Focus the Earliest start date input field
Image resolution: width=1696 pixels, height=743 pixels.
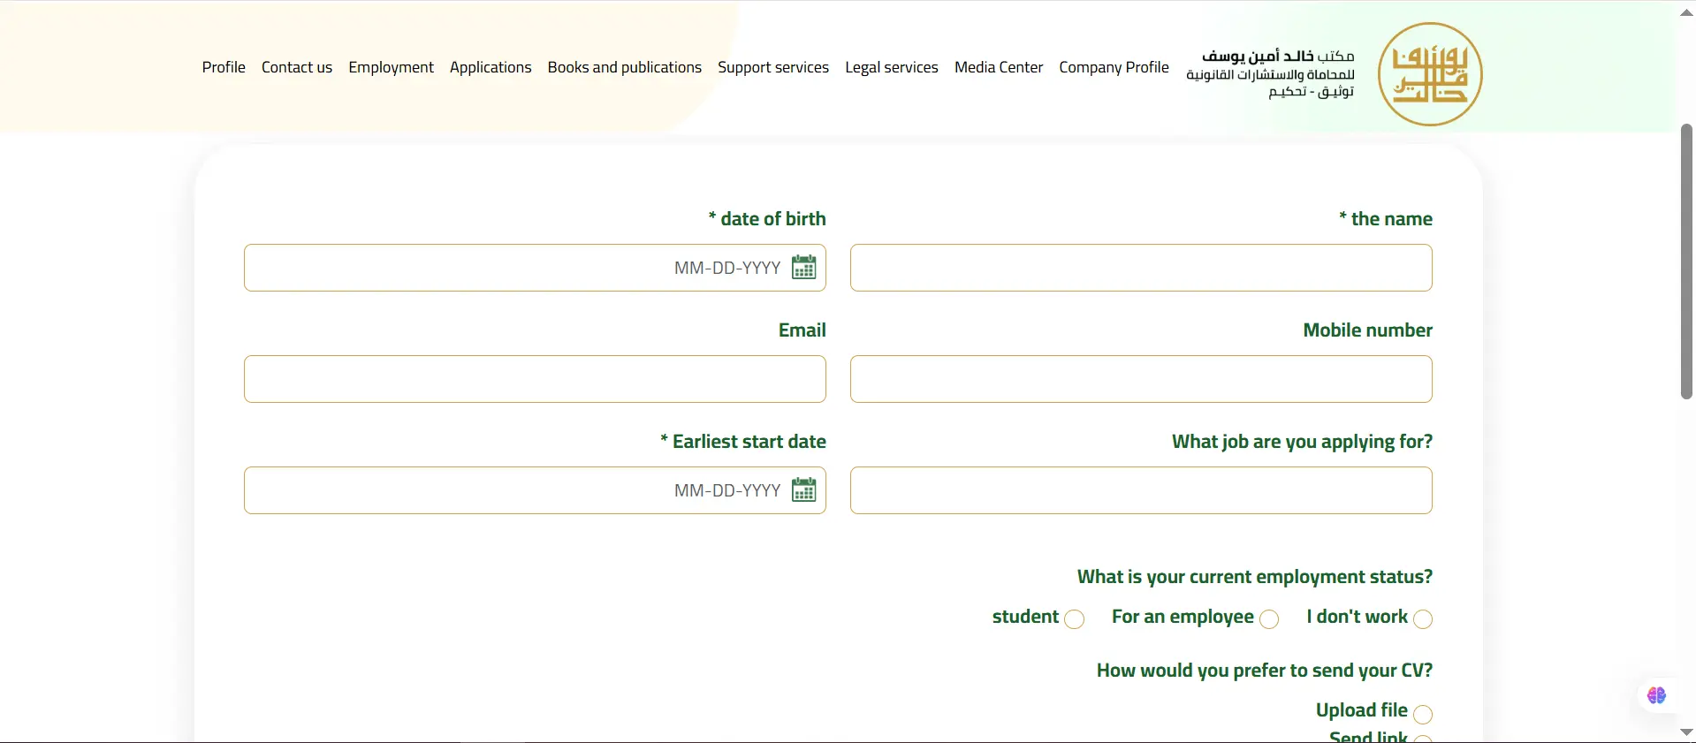[535, 490]
